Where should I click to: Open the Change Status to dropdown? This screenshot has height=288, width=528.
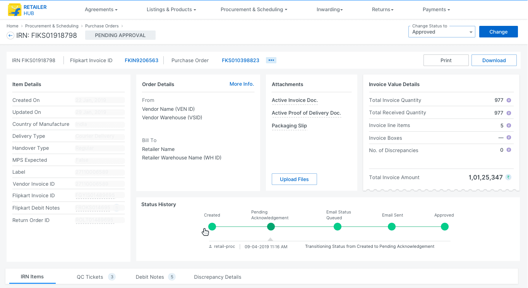(442, 32)
